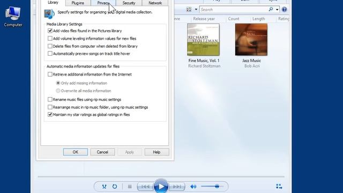Screen dimensions: 343x193
Task: Open the Computer desktop icon
Action: (x=13, y=17)
